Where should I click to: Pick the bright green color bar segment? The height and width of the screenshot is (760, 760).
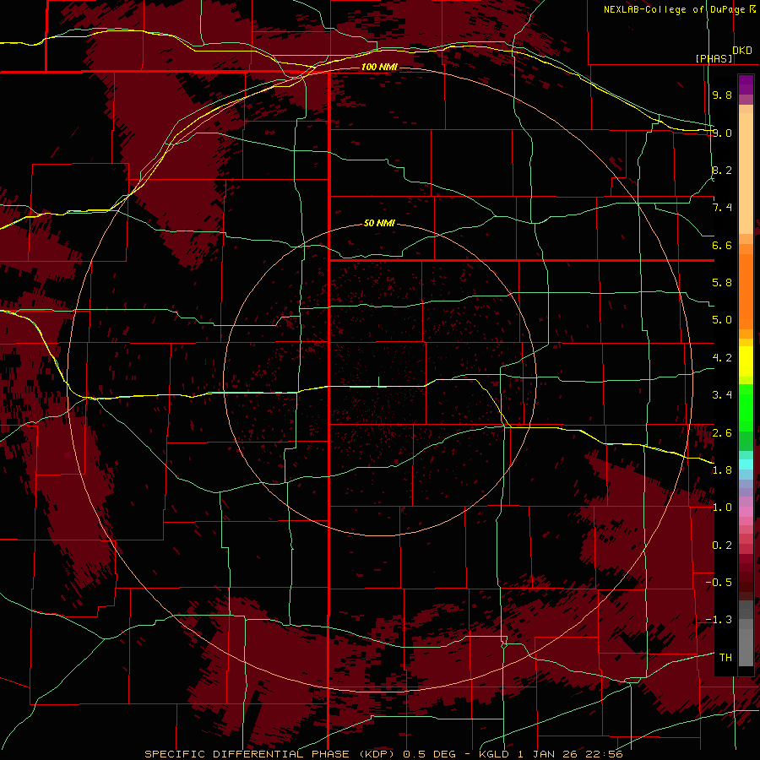click(746, 407)
